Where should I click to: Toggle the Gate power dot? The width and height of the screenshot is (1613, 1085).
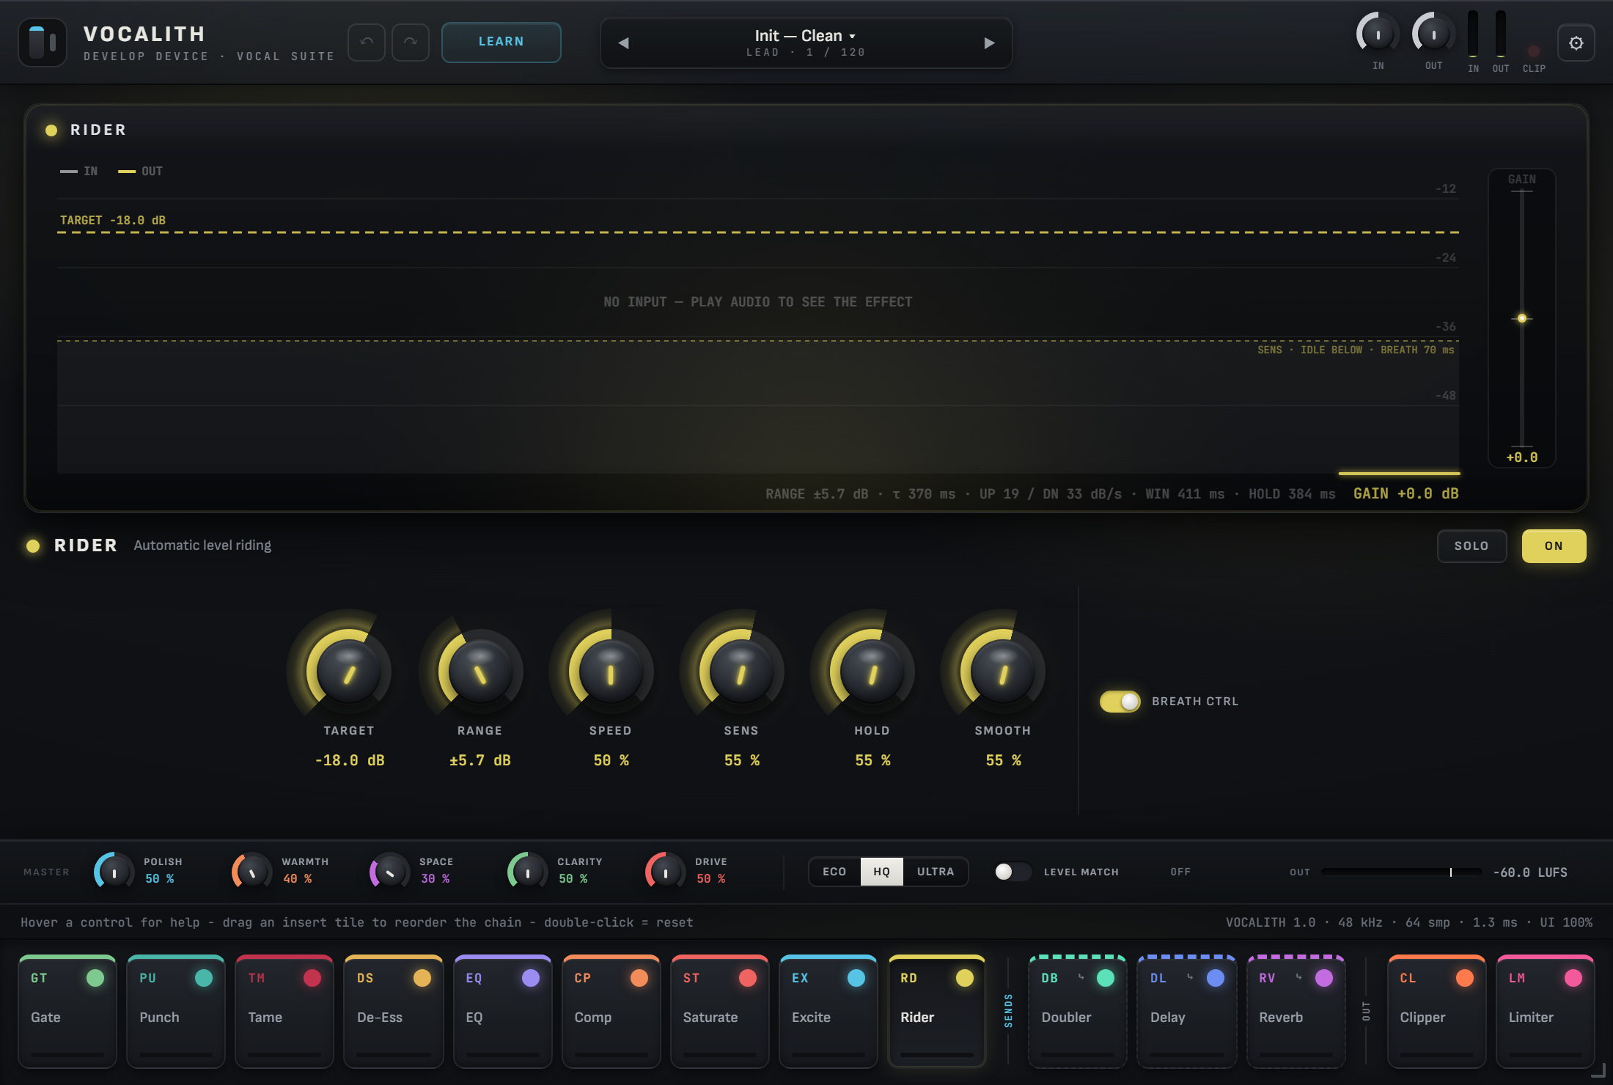click(x=95, y=978)
